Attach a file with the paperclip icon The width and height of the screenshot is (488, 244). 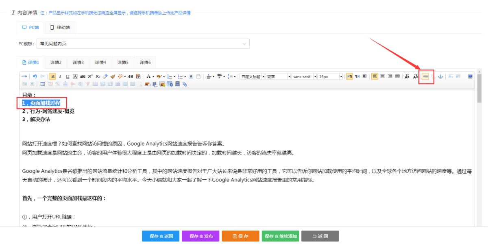pos(185,84)
